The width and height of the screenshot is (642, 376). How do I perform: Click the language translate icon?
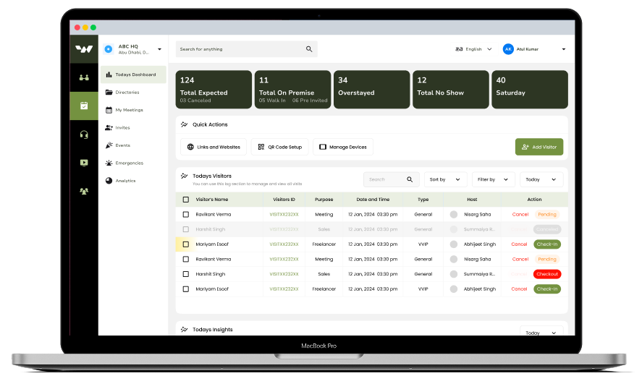[459, 49]
